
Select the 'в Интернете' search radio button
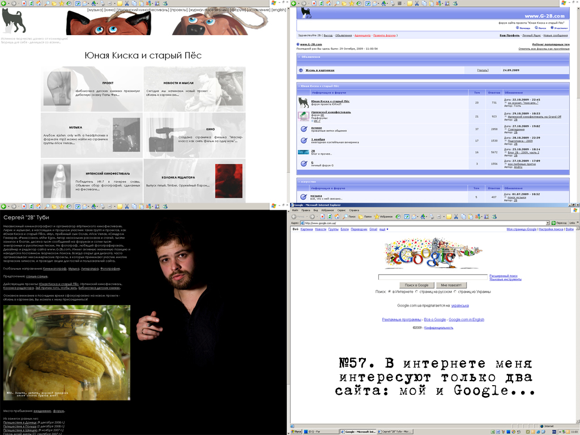point(390,292)
